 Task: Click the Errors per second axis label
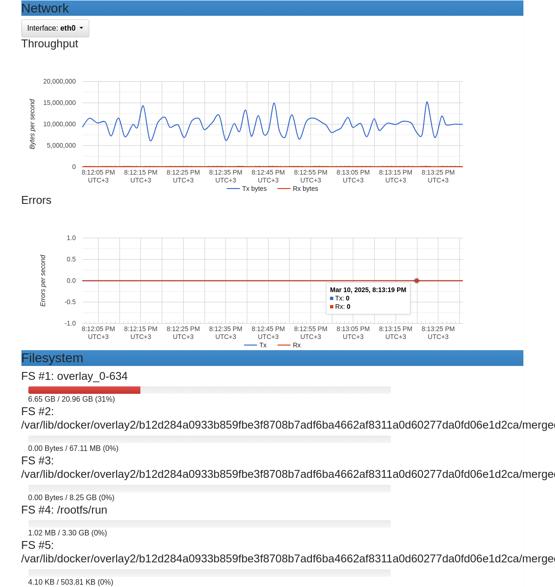click(43, 280)
